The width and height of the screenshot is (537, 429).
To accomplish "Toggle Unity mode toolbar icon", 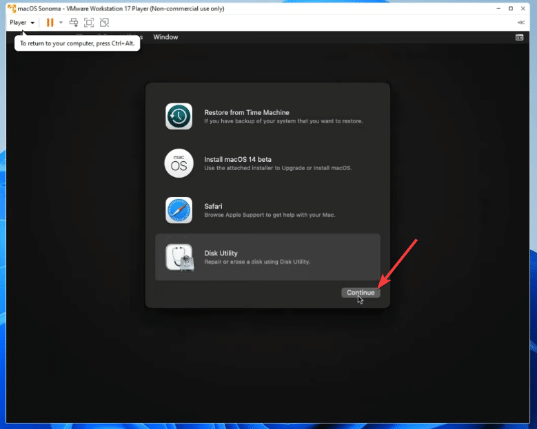I will (104, 23).
